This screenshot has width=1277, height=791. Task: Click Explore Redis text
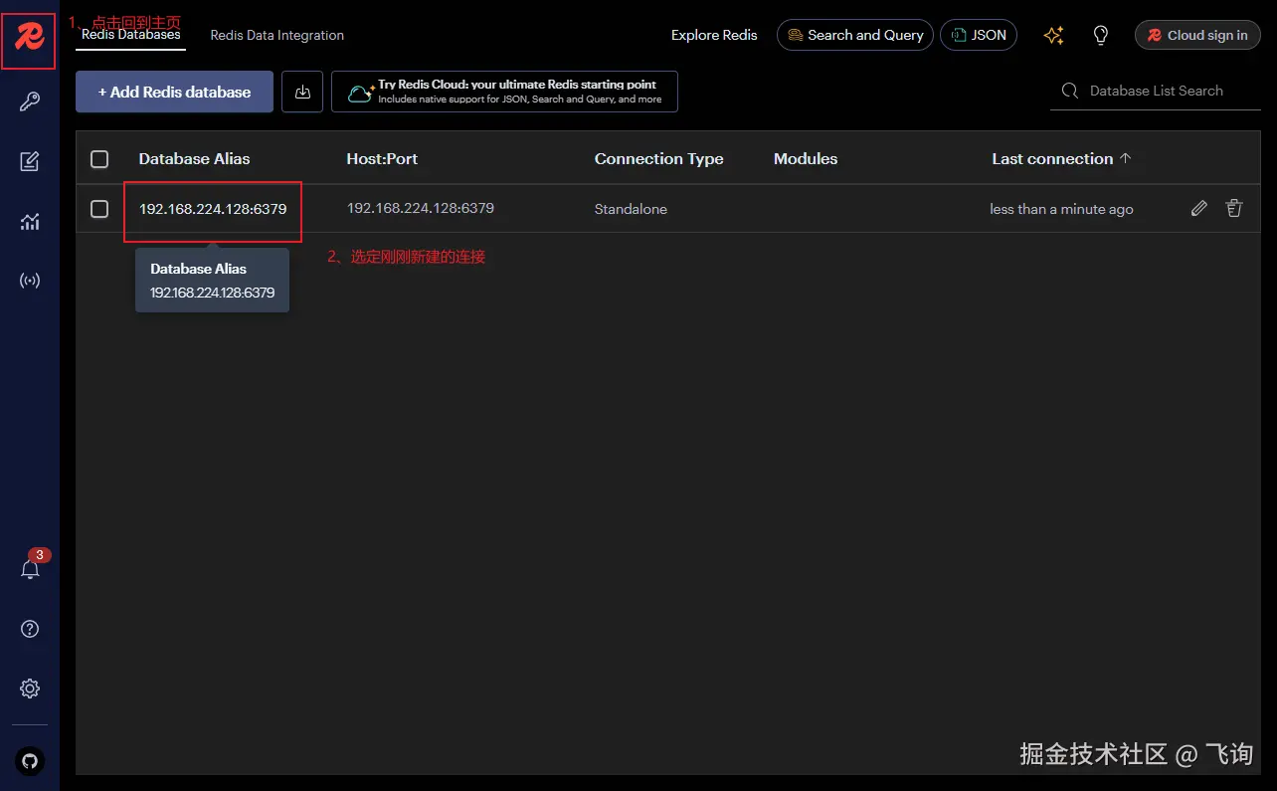click(x=714, y=35)
